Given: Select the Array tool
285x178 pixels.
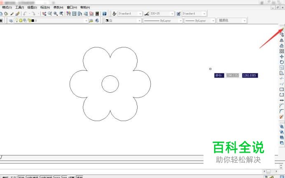Looking at the screenshot, I should [282, 51].
